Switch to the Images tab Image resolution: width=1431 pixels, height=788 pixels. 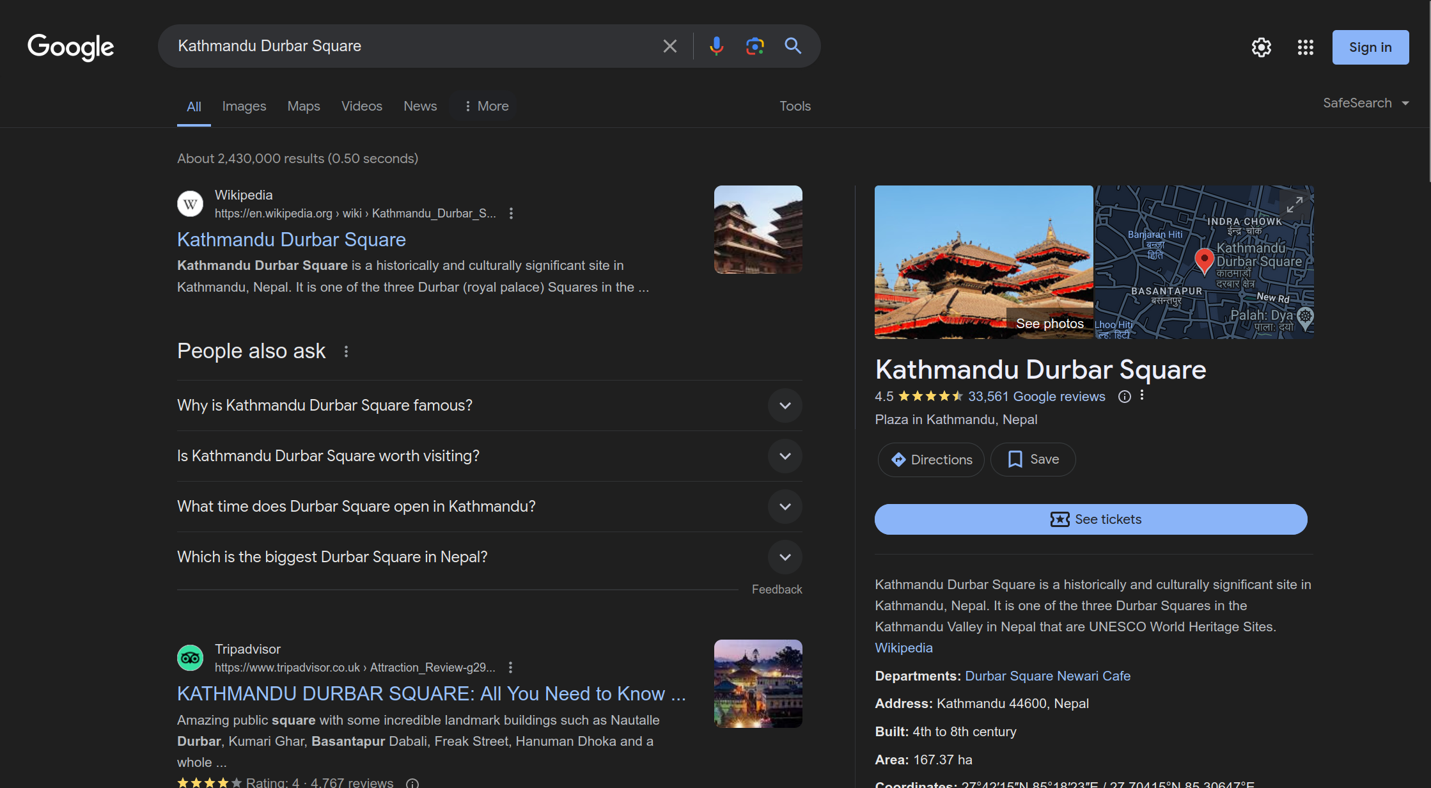point(244,106)
